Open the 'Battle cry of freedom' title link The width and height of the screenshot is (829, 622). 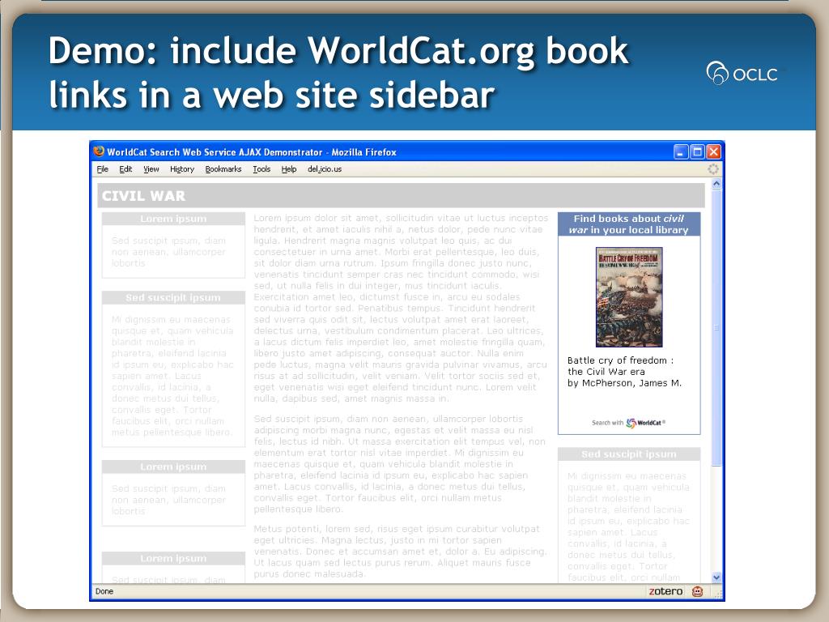[x=620, y=366]
